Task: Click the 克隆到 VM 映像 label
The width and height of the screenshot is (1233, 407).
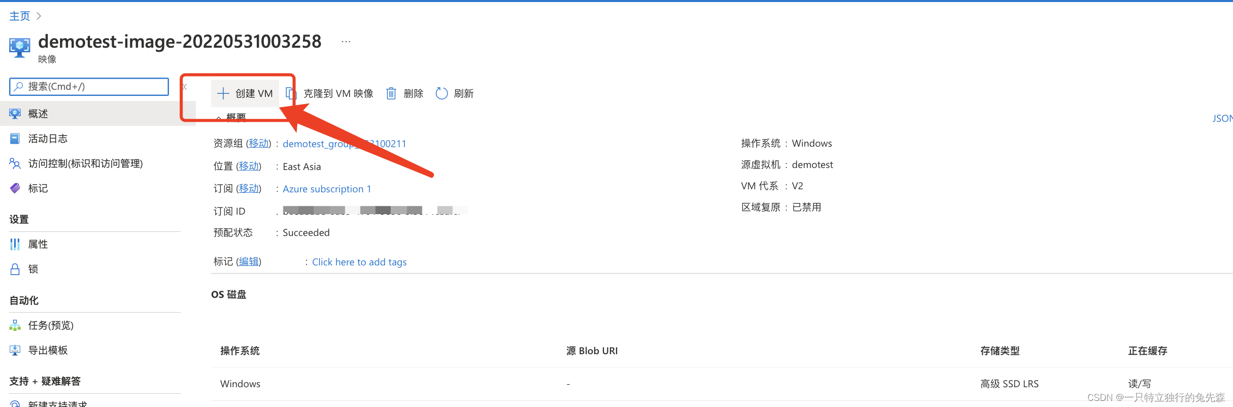Action: coord(338,93)
